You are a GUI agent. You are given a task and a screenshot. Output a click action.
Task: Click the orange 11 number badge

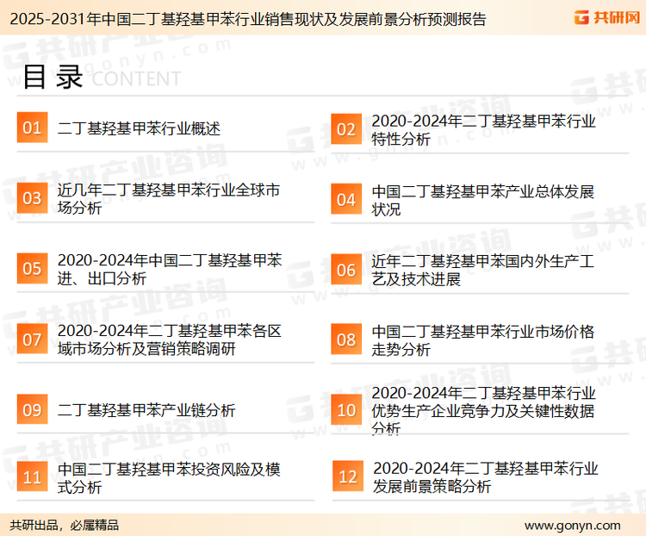click(32, 477)
